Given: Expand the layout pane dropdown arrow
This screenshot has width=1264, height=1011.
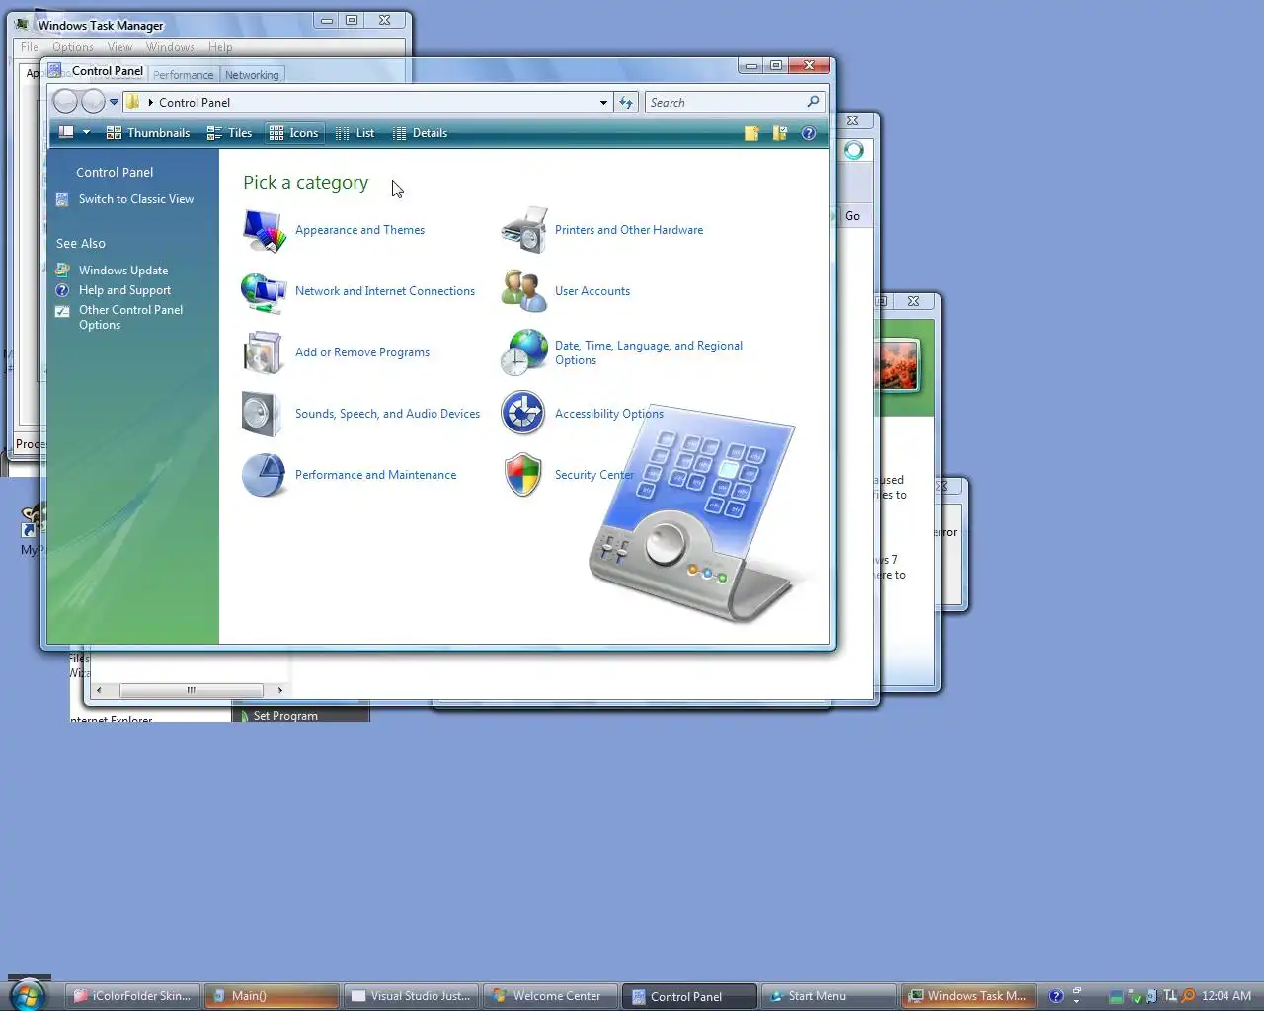Looking at the screenshot, I should coord(86,133).
